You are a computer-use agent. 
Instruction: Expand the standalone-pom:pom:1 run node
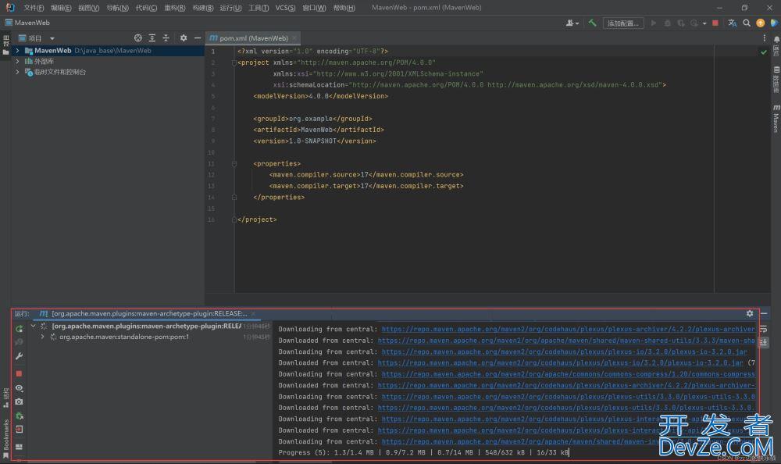point(42,337)
